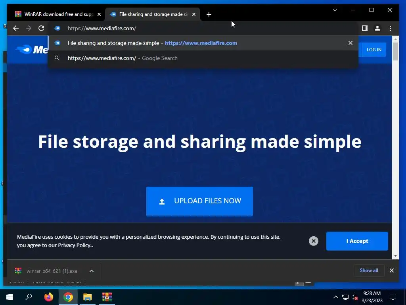The width and height of the screenshot is (406, 305).
Task: Reload the MediaFire page
Action: [x=41, y=28]
